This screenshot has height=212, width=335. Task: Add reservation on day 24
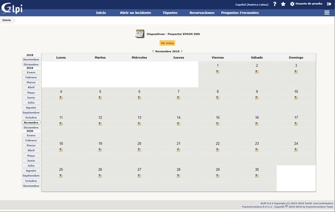(x=296, y=150)
